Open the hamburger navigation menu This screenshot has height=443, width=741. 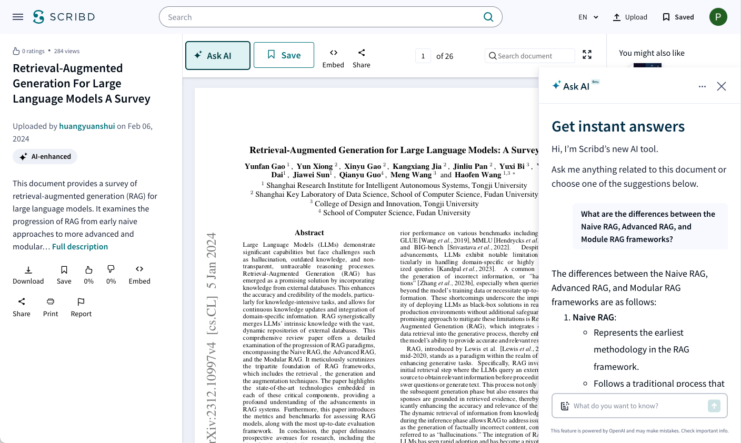[x=18, y=17]
